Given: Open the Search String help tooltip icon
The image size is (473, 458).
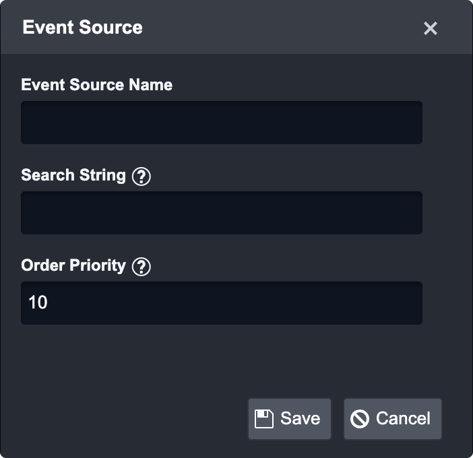Looking at the screenshot, I should coord(141,176).
